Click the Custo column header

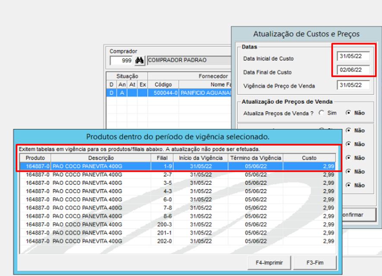coord(309,158)
